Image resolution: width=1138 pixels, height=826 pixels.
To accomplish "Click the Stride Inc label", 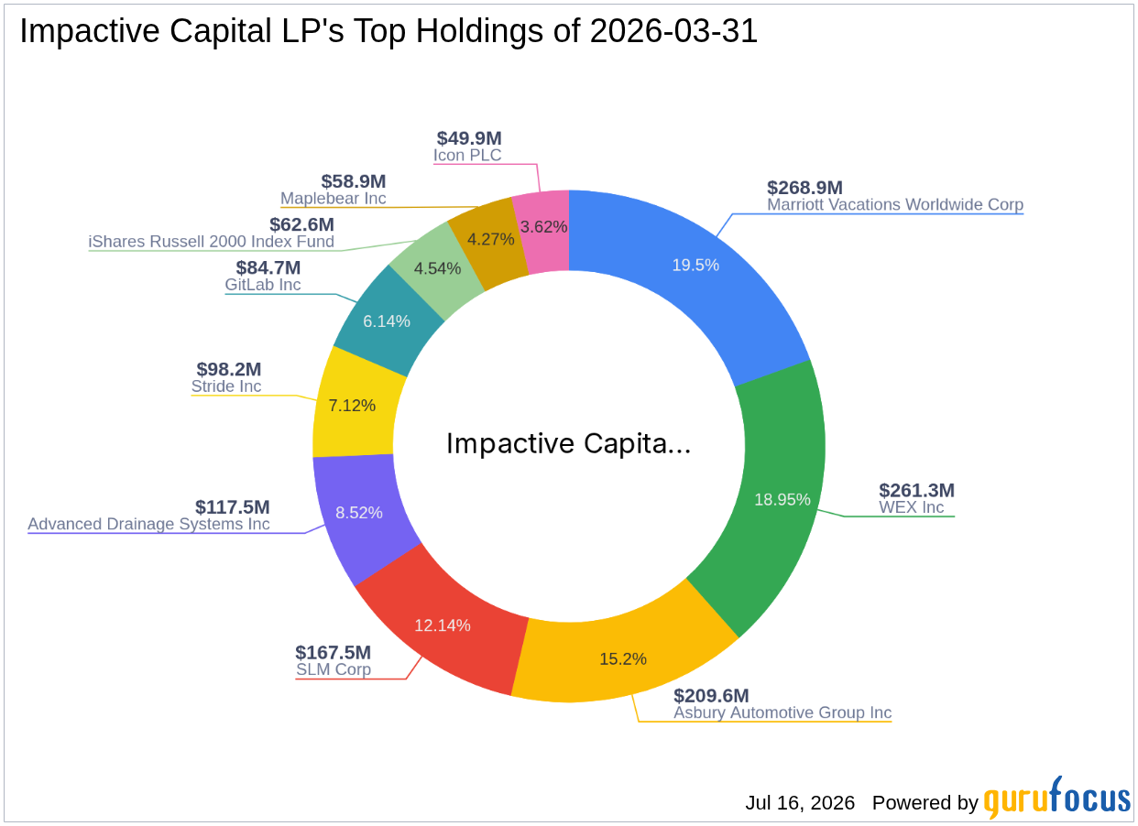I will (x=226, y=386).
